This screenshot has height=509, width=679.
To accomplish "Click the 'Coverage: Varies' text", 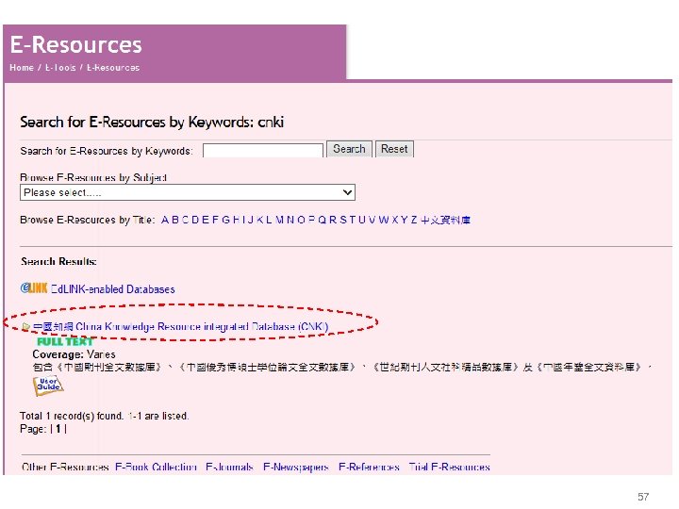I will click(x=75, y=354).
